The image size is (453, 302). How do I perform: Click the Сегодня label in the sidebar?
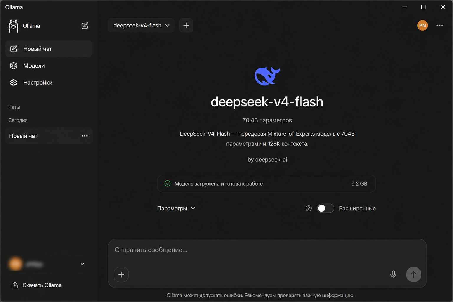(18, 120)
